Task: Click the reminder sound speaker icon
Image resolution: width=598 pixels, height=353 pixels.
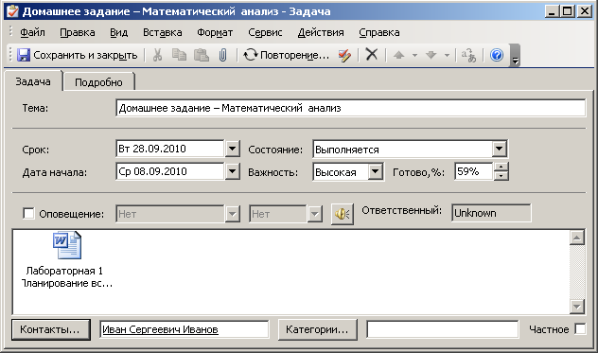Action: (x=343, y=214)
